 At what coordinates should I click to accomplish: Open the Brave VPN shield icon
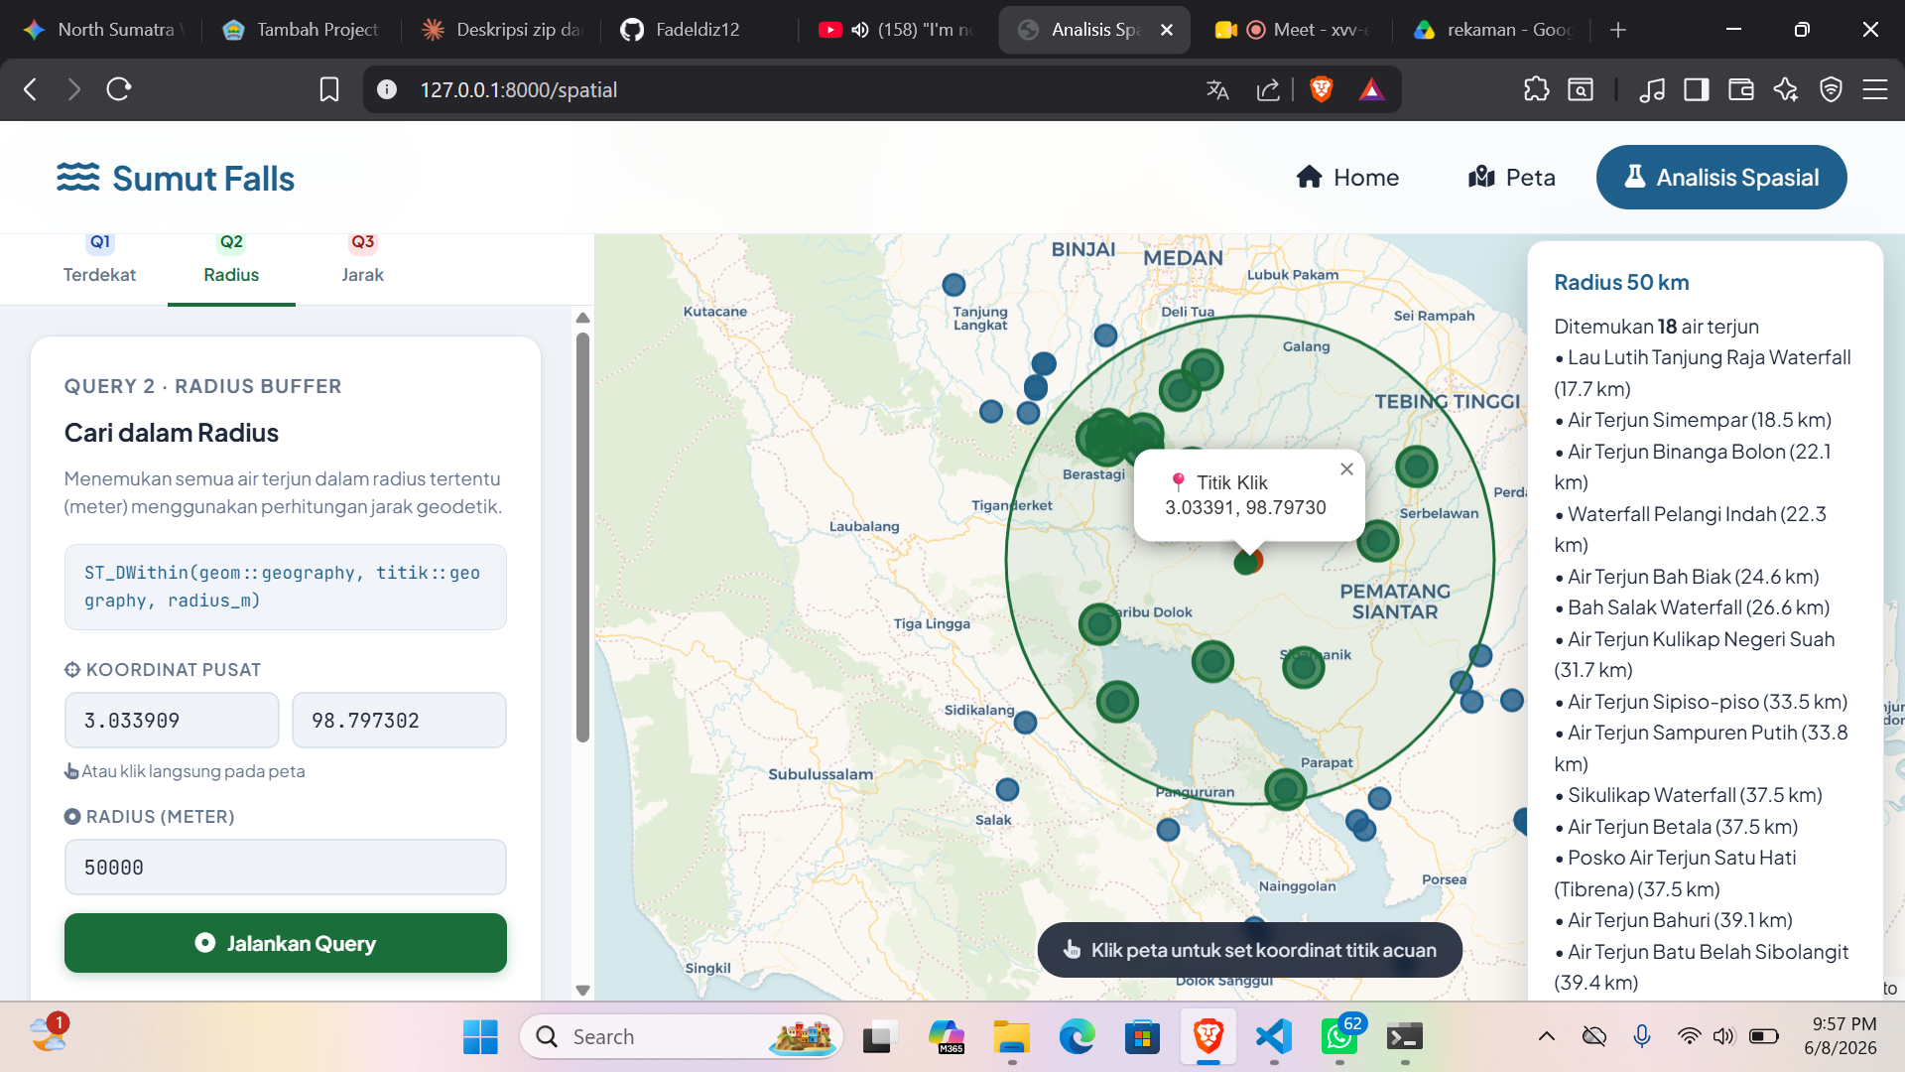point(1831,89)
